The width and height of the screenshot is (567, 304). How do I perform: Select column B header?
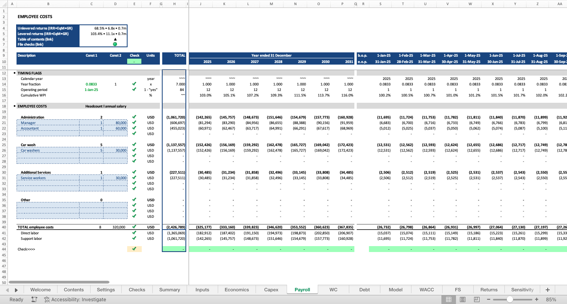tap(48, 4)
